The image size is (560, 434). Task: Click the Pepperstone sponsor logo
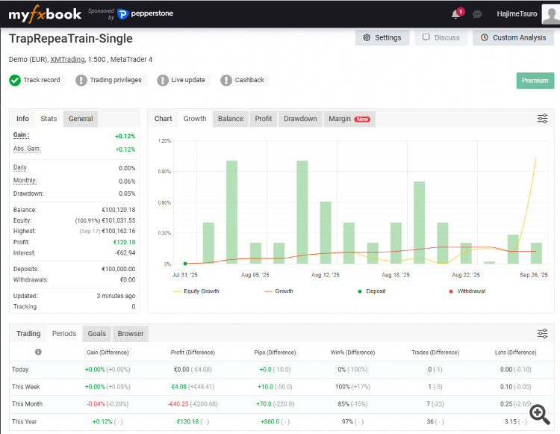pyautogui.click(x=146, y=13)
